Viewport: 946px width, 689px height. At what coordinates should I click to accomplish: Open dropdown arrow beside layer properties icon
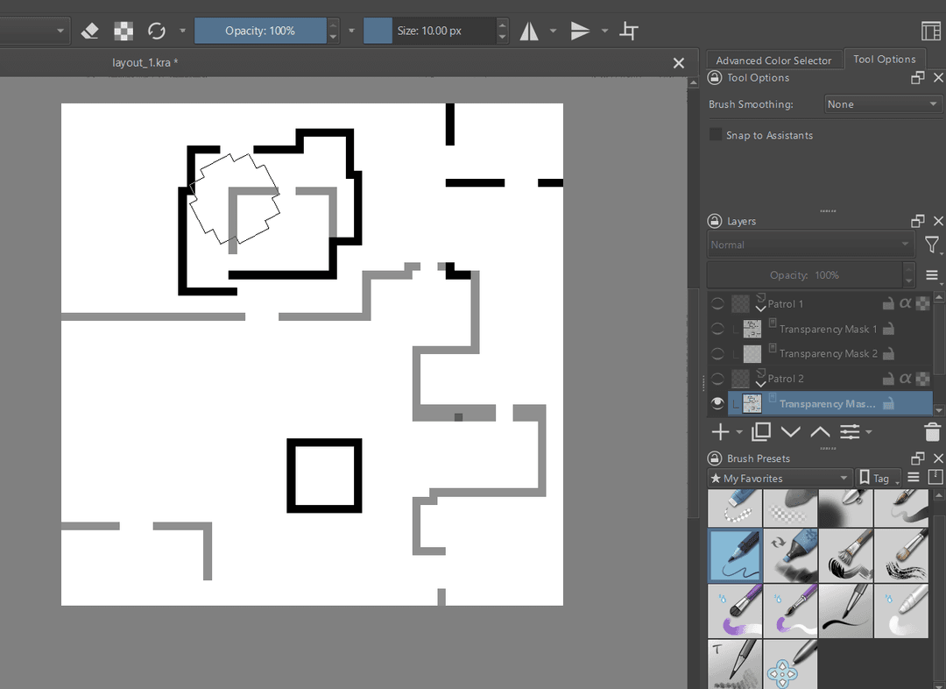869,432
